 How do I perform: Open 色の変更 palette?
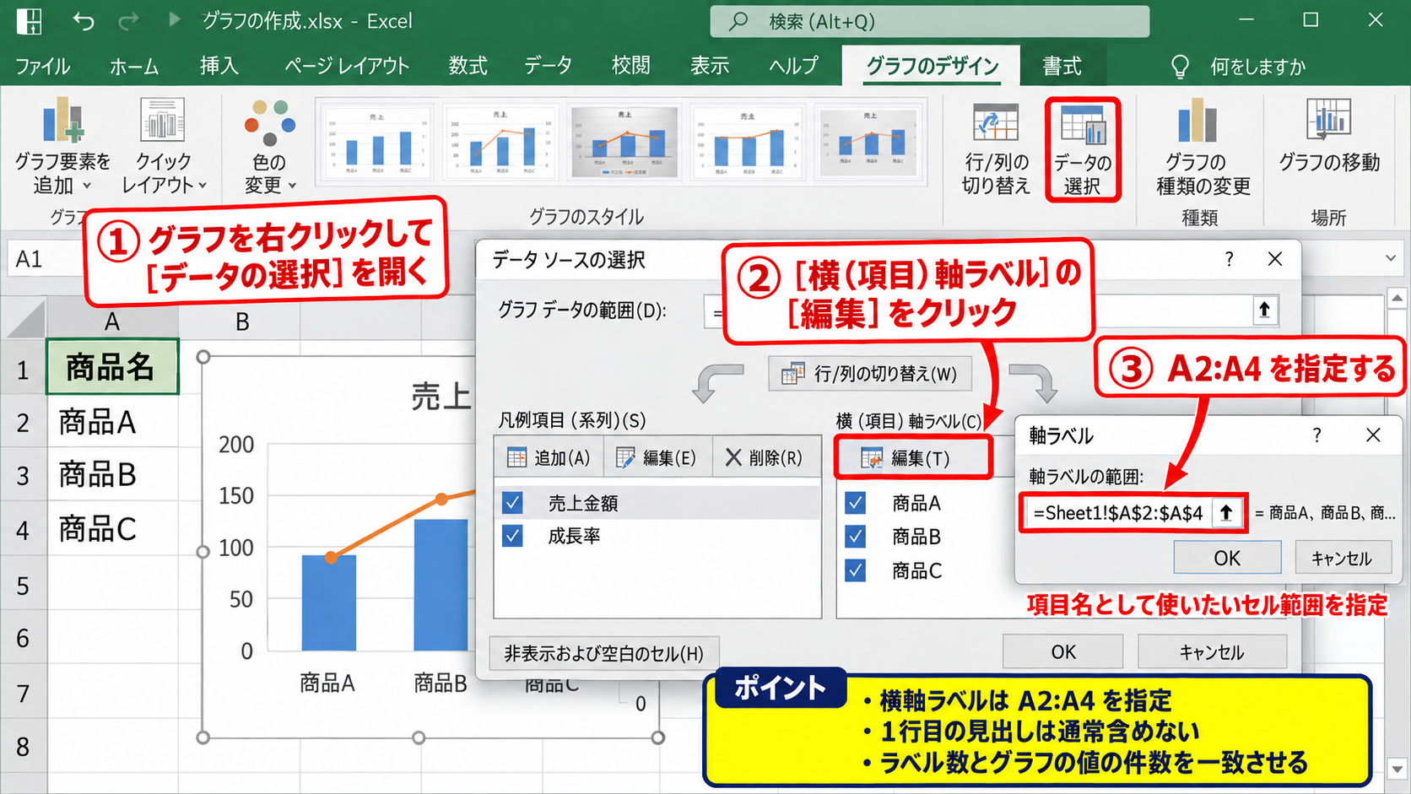(x=270, y=148)
